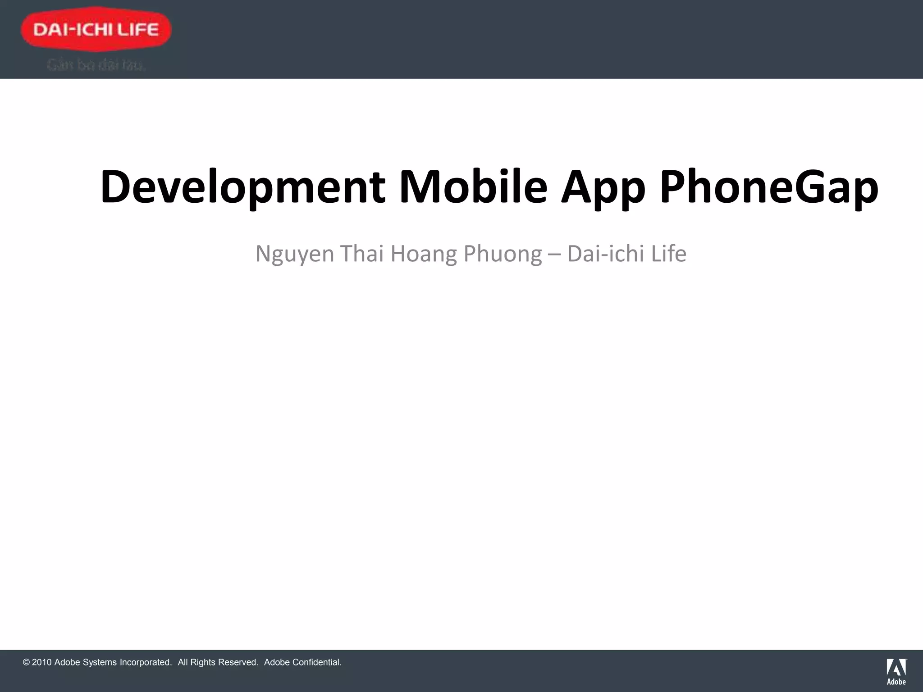Click the word 'Development' in the title
923x692 pixels.
click(243, 187)
